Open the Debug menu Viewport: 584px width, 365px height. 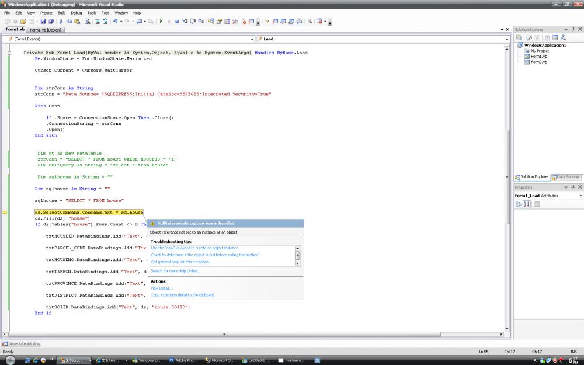pos(77,13)
